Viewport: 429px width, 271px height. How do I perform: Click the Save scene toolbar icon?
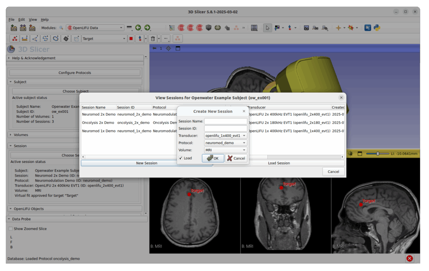pyautogui.click(x=32, y=28)
